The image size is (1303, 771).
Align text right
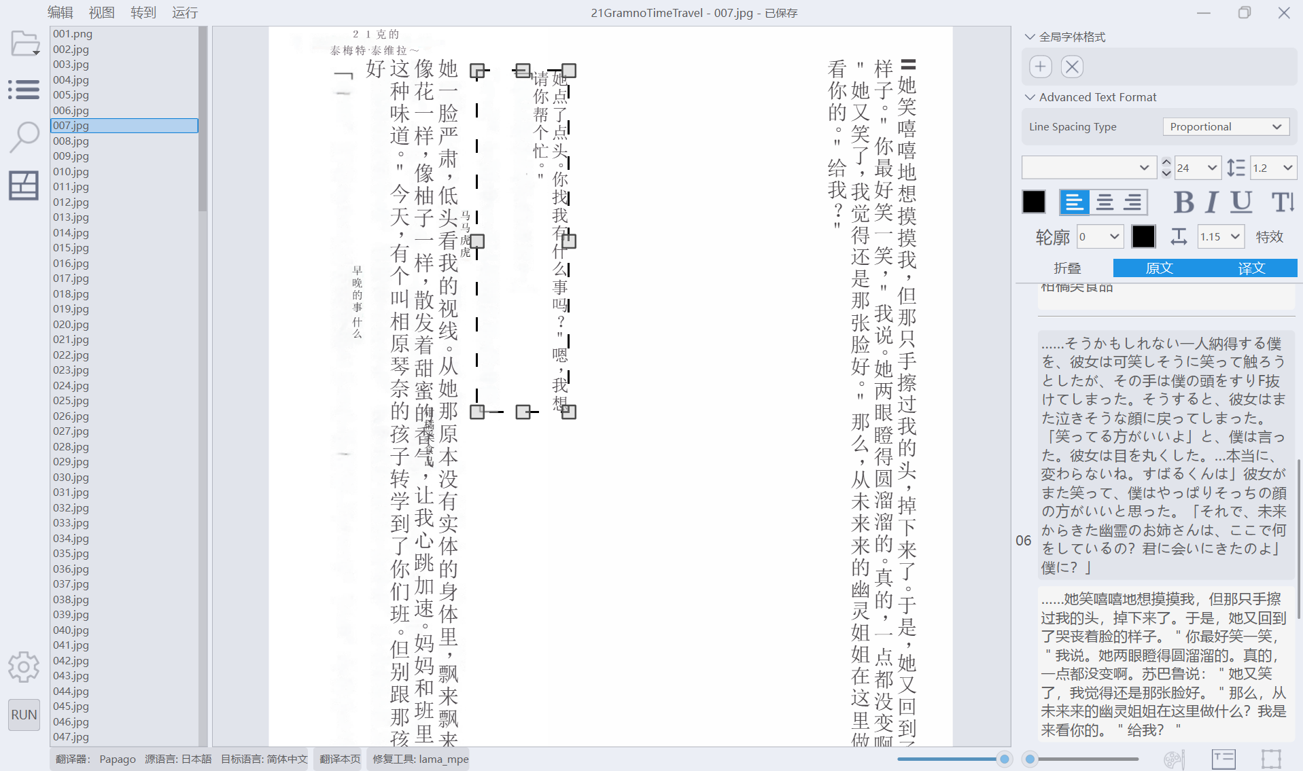click(1133, 202)
